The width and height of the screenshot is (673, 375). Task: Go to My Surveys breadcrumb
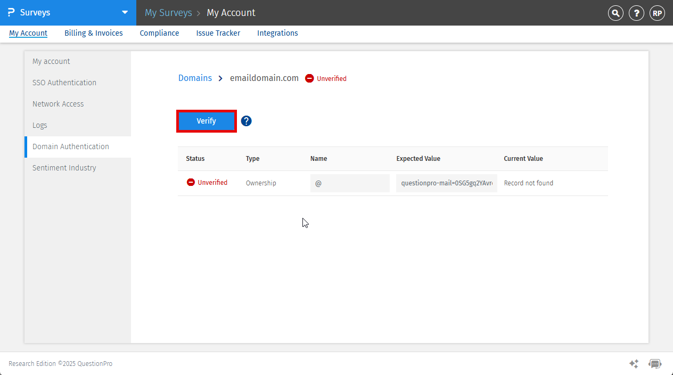coord(168,12)
